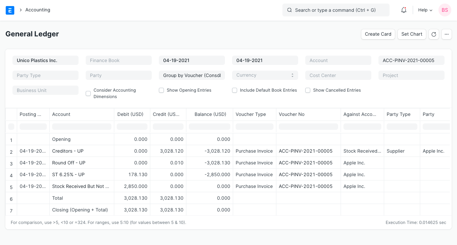
Task: Click the ERPNext logo in the top left
Action: [x=10, y=10]
